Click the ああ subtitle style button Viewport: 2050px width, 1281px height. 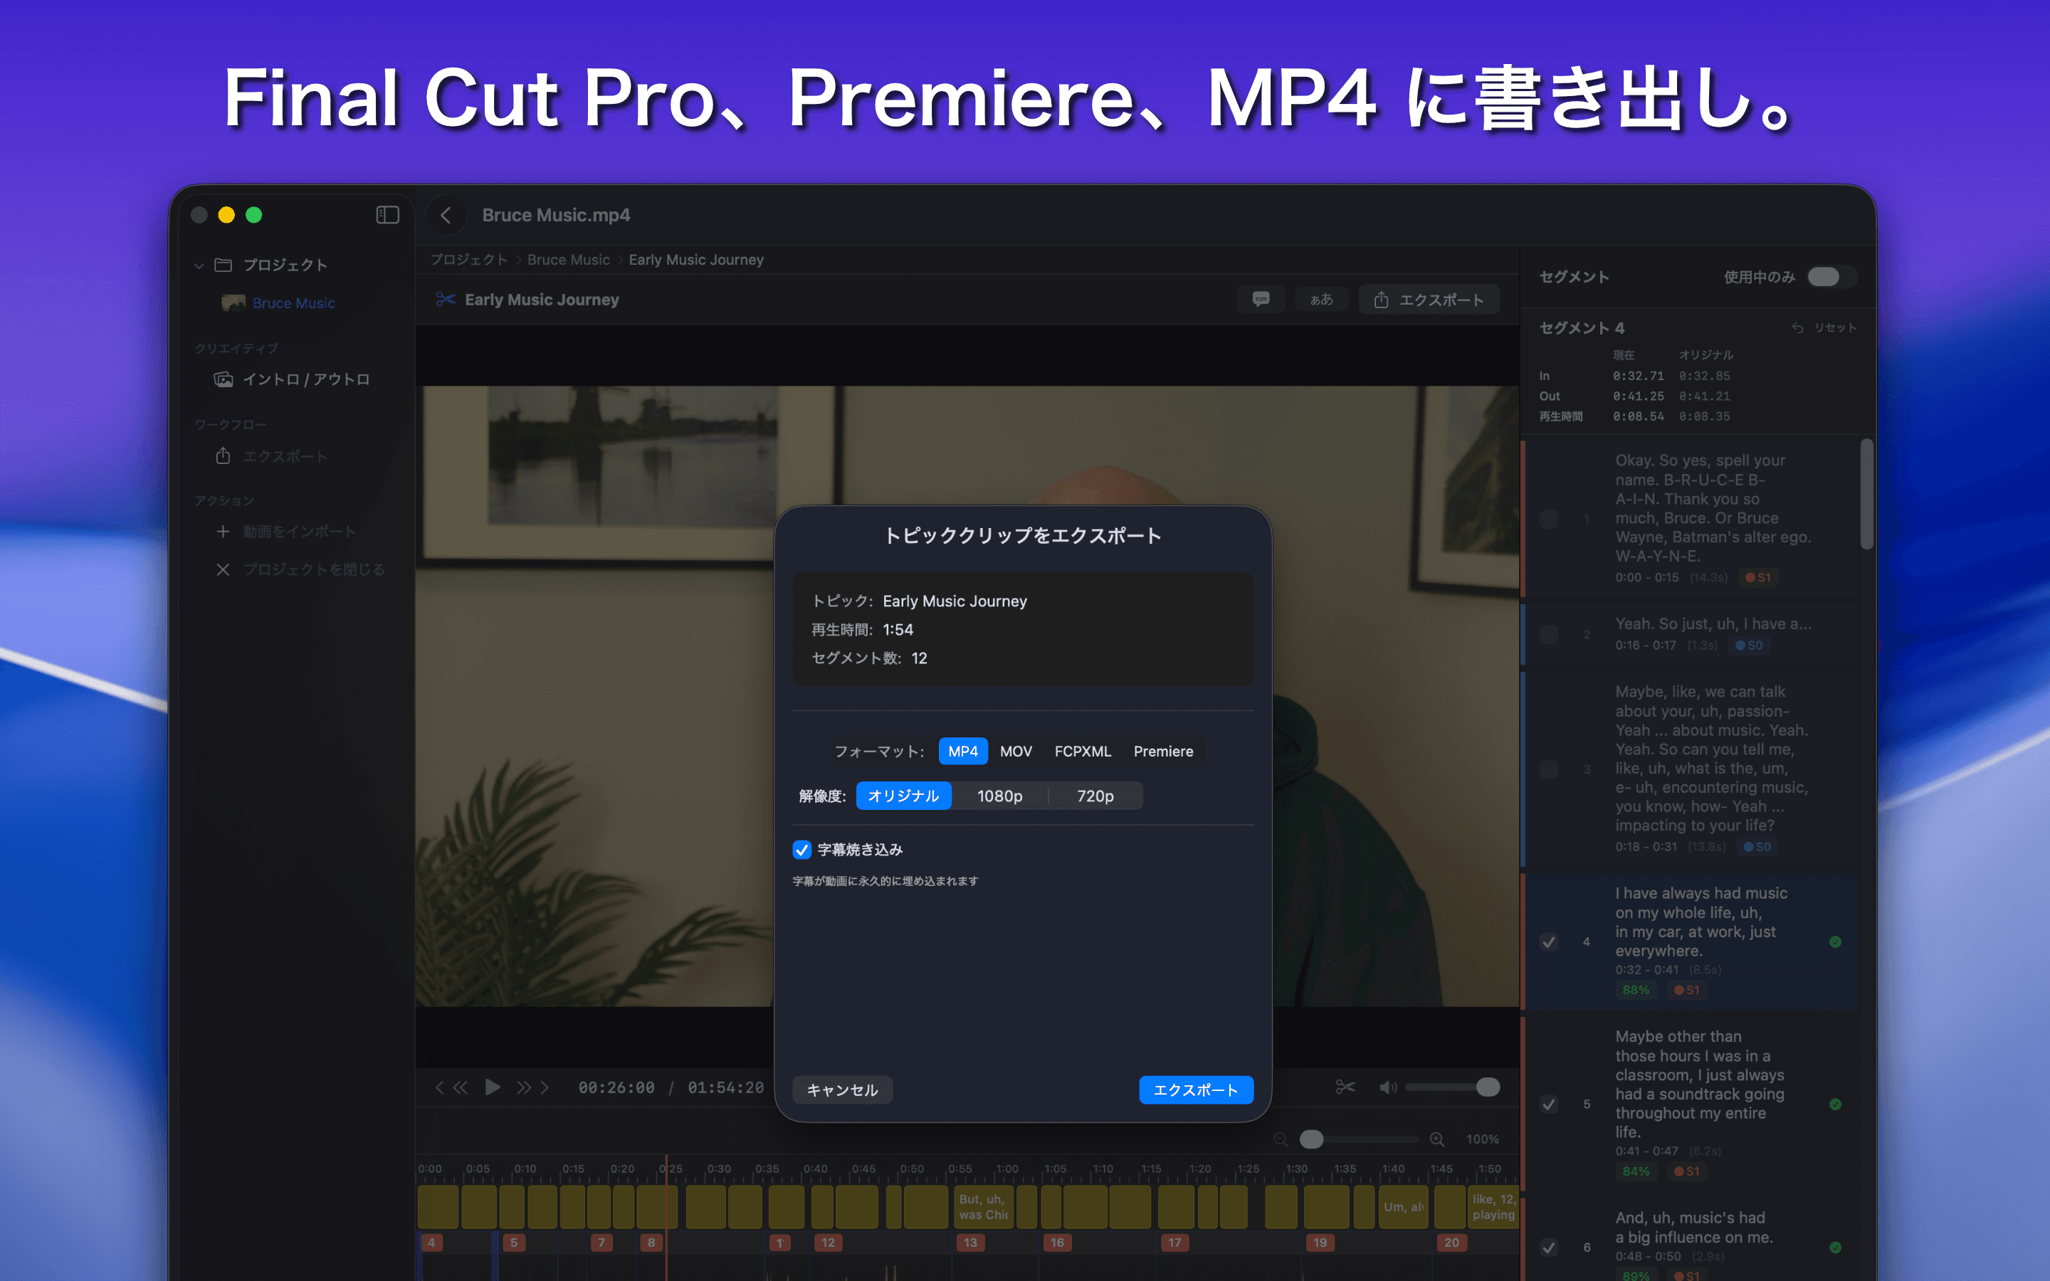click(x=1320, y=299)
